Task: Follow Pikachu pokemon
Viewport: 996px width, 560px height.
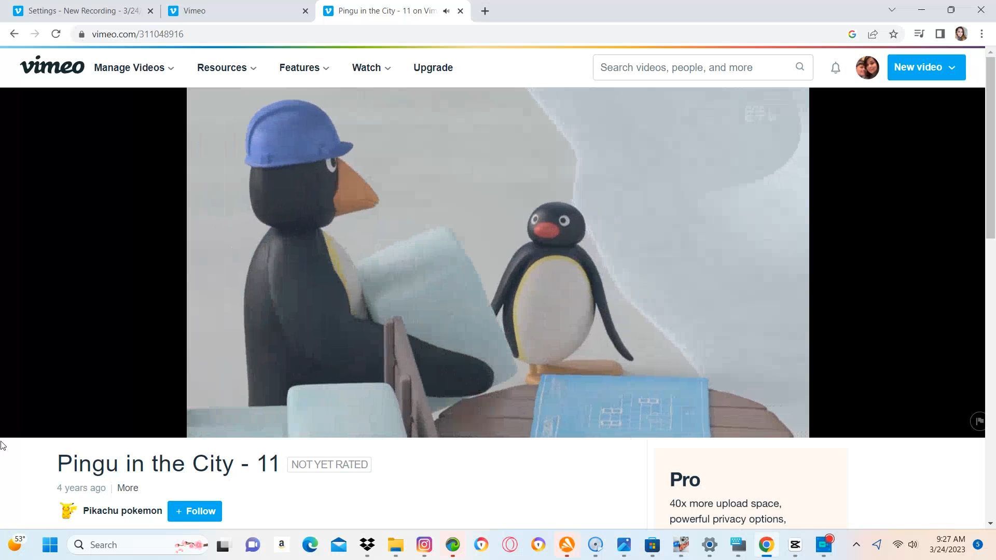Action: 195,511
